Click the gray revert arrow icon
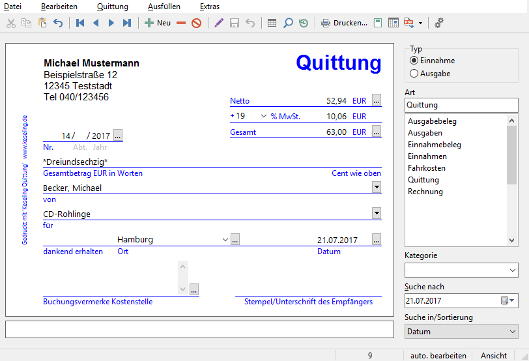The image size is (529, 361). (250, 23)
